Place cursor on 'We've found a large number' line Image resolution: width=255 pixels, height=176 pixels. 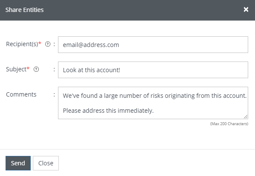(x=155, y=96)
